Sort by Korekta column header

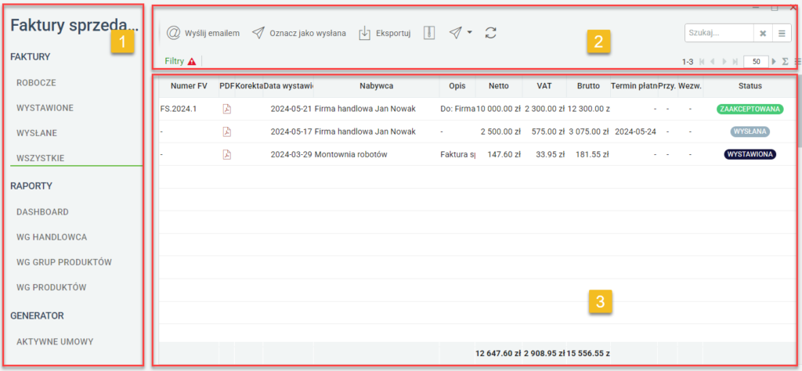click(x=249, y=86)
